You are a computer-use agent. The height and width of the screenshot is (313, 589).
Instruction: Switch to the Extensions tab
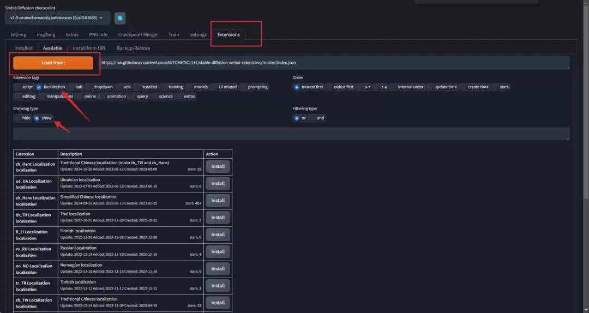229,34
